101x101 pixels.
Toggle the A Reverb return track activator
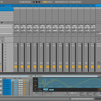pyautogui.click(x=99, y=67)
